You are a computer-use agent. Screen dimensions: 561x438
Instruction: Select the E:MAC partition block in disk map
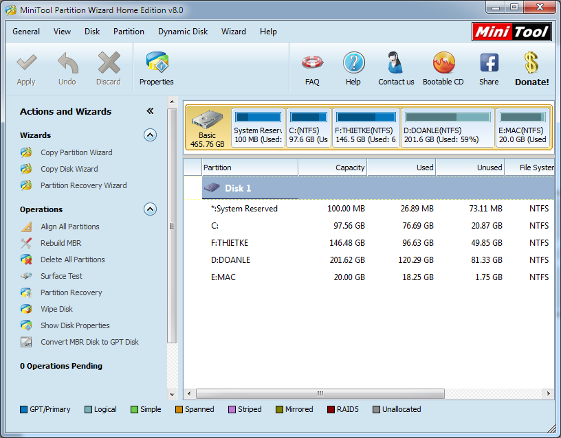[523, 128]
